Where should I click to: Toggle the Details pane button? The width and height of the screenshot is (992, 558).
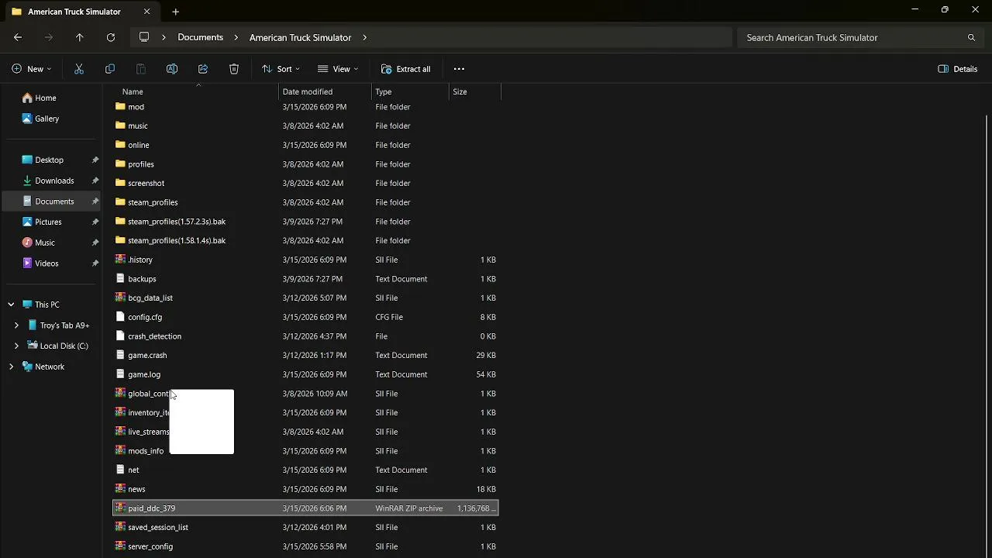(958, 69)
